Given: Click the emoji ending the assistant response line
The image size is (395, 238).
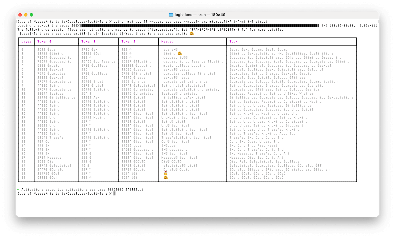Looking at the screenshot, I should pos(191,34).
